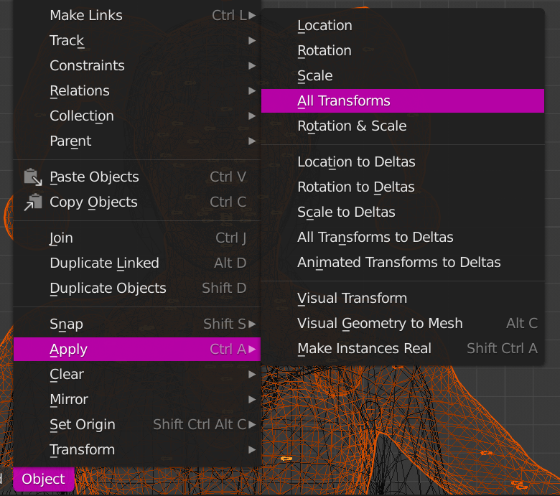The height and width of the screenshot is (496, 560).
Task: Select Visual Geometry to Mesh
Action: 380,324
